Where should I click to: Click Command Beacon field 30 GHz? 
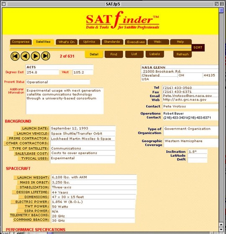point(93,221)
